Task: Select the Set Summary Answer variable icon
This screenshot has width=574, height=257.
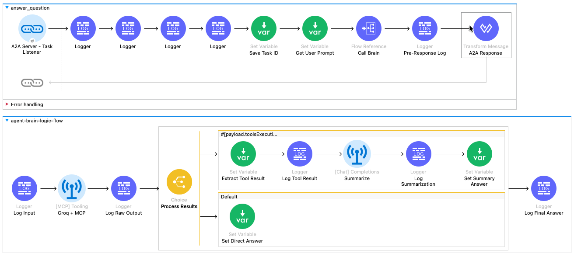Action: 479,154
